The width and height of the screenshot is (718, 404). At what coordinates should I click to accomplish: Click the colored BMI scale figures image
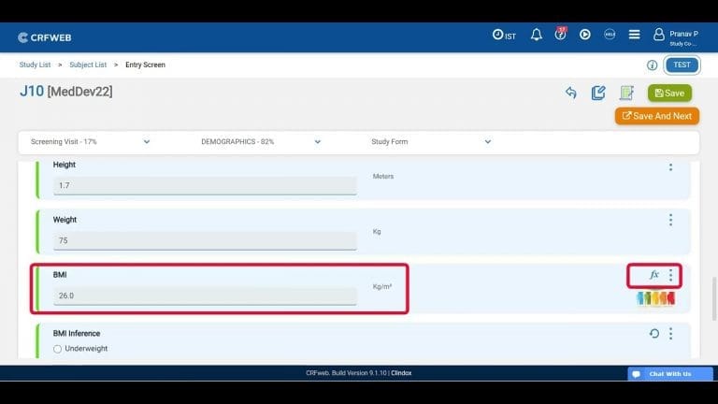[x=654, y=298]
